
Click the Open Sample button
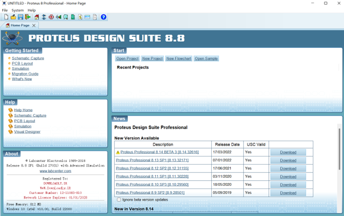206,59
